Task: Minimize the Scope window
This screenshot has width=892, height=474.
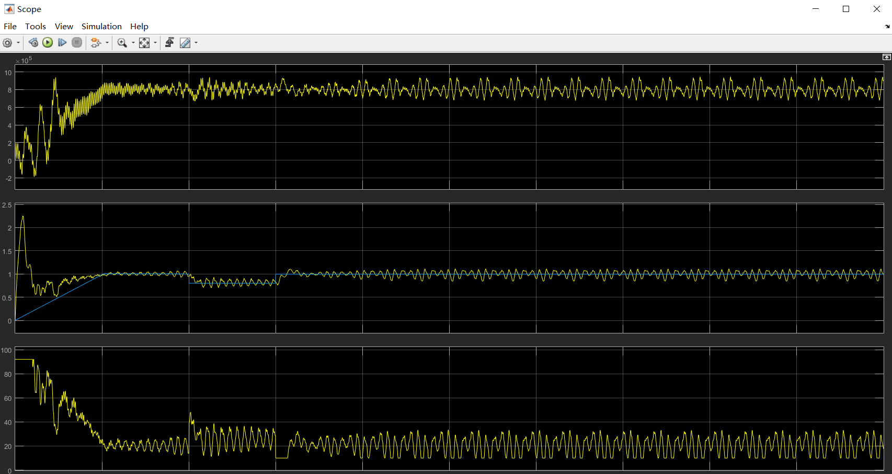Action: pyautogui.click(x=816, y=9)
